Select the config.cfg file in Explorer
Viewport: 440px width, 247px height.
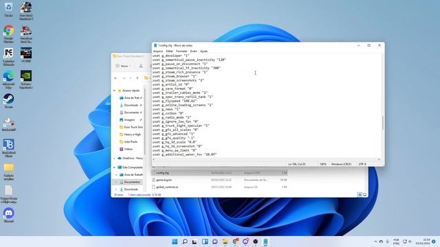coord(219,173)
